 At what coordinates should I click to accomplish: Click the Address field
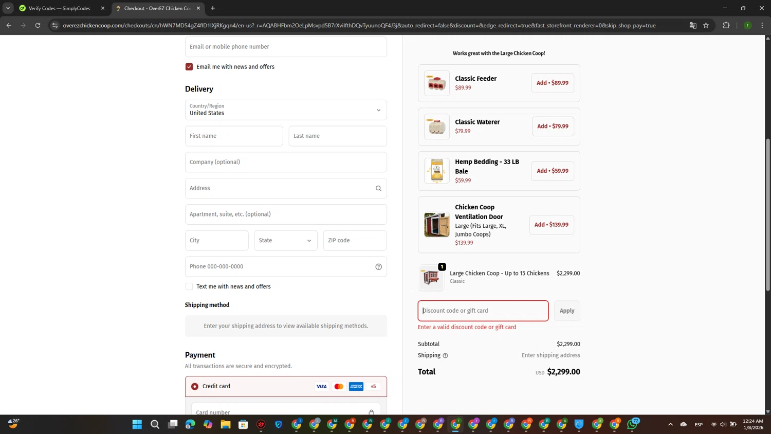(286, 188)
